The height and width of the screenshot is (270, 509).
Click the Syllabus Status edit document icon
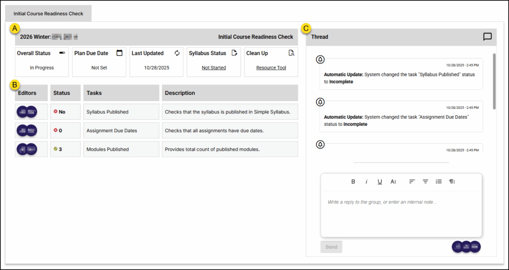click(x=235, y=53)
